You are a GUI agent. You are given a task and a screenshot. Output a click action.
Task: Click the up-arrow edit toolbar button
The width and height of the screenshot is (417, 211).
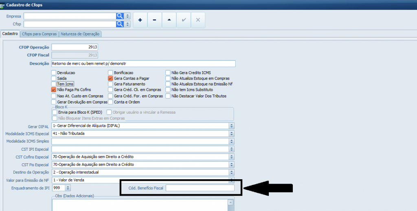click(x=169, y=20)
